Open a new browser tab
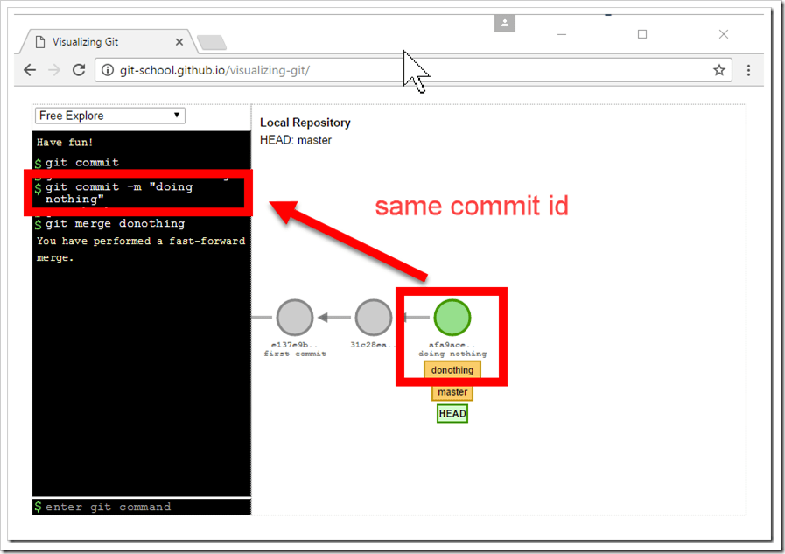 210,40
